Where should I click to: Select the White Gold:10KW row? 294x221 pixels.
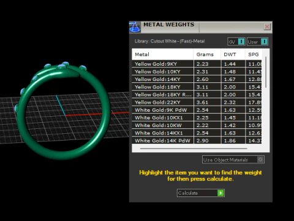[x=197, y=125]
